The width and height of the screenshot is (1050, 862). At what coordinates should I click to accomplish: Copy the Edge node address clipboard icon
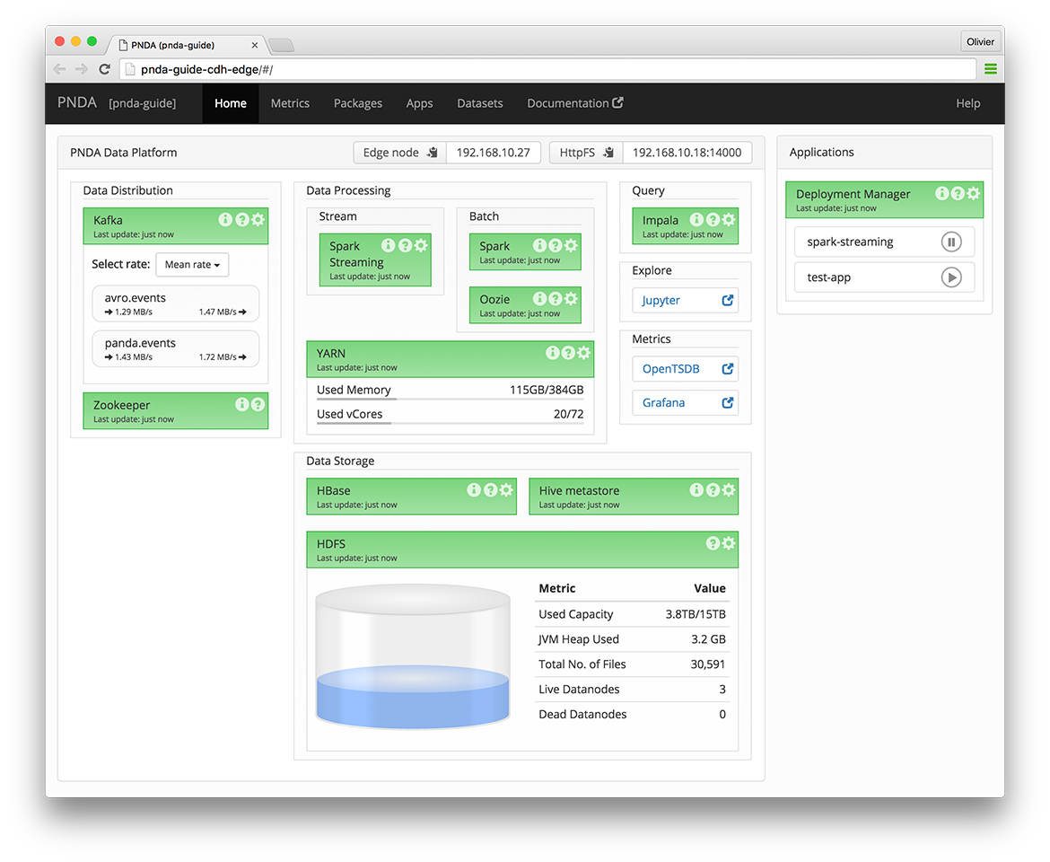(x=433, y=153)
